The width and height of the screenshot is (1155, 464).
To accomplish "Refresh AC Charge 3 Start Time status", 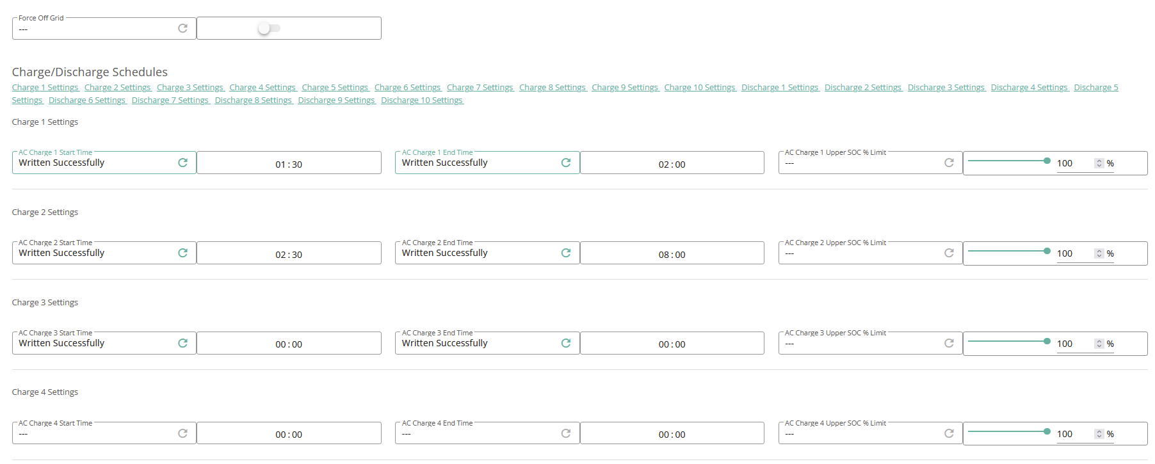I will 182,343.
